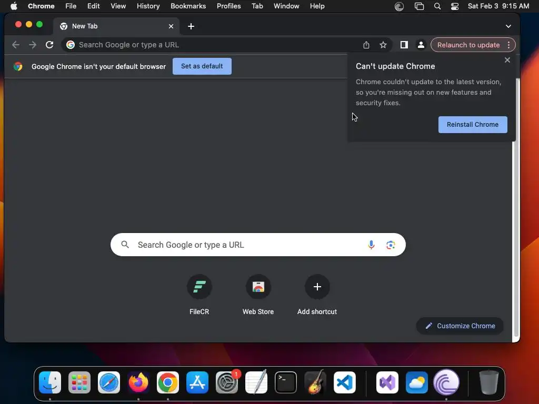Image resolution: width=539 pixels, height=404 pixels.
Task: Open Launchpad from the Dock
Action: point(79,382)
